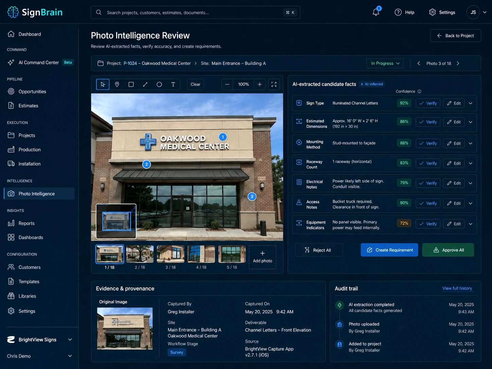Click Approve All button
Image resolution: width=492 pixels, height=369 pixels.
point(448,250)
